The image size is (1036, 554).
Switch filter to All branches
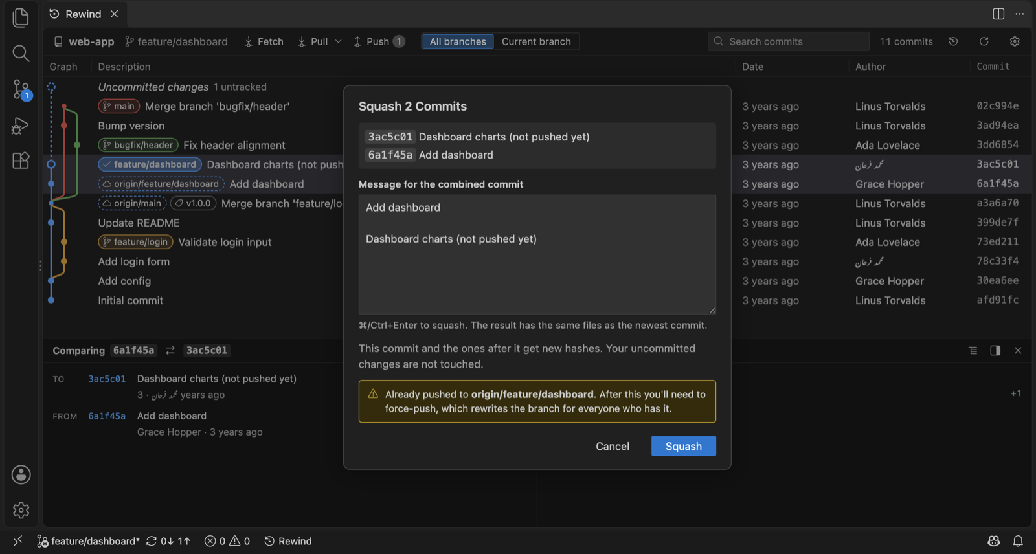458,41
